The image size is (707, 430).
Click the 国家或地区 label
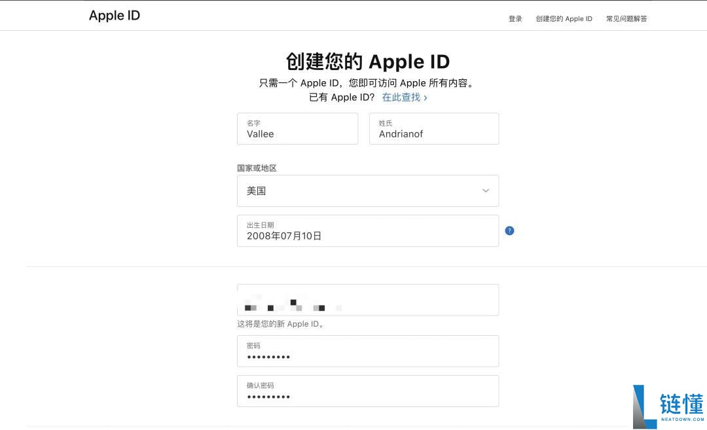point(257,168)
